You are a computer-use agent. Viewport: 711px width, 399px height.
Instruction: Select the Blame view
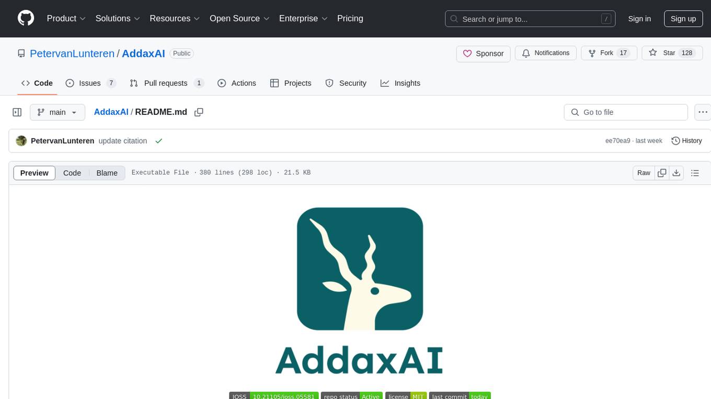point(107,173)
